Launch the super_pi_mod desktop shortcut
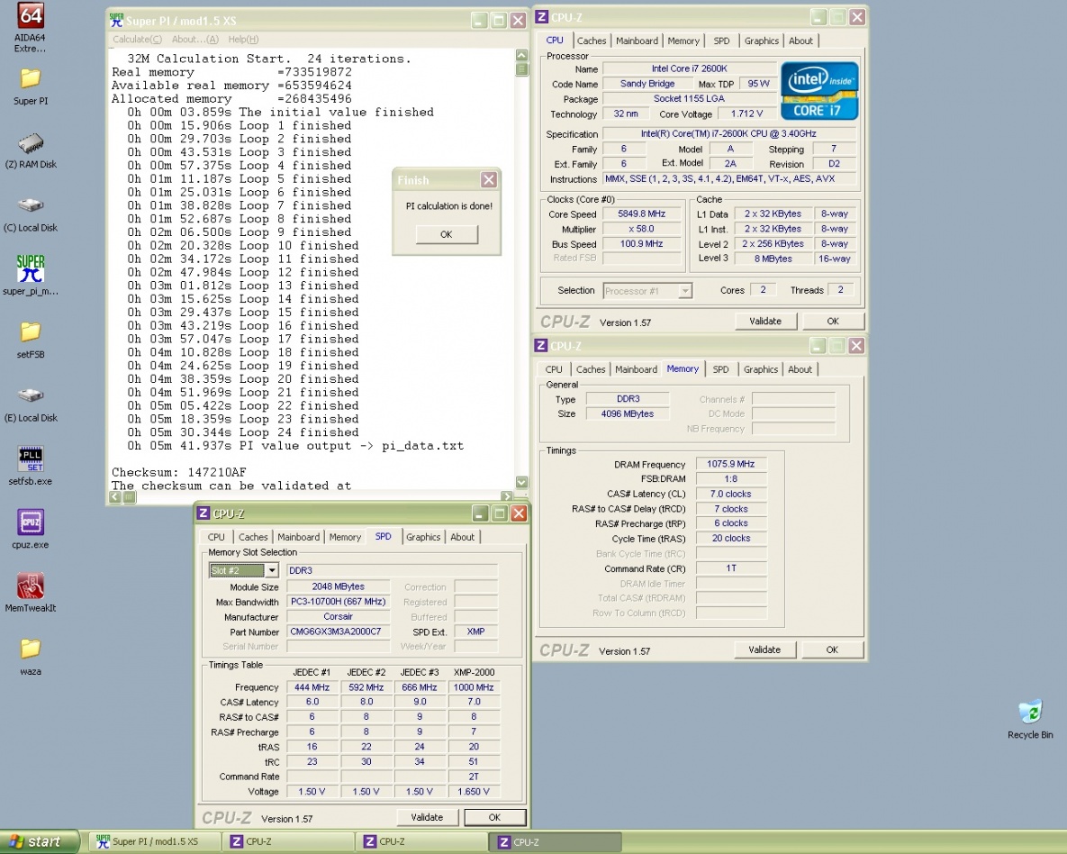The width and height of the screenshot is (1067, 854). coord(30,269)
